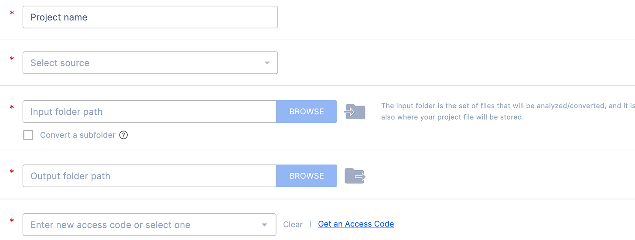This screenshot has width=635, height=240.
Task: Focus the Input folder path field
Action: tap(150, 112)
